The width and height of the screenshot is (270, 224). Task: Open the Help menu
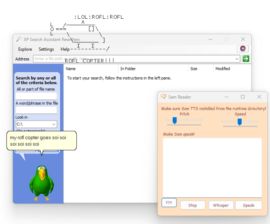click(65, 49)
